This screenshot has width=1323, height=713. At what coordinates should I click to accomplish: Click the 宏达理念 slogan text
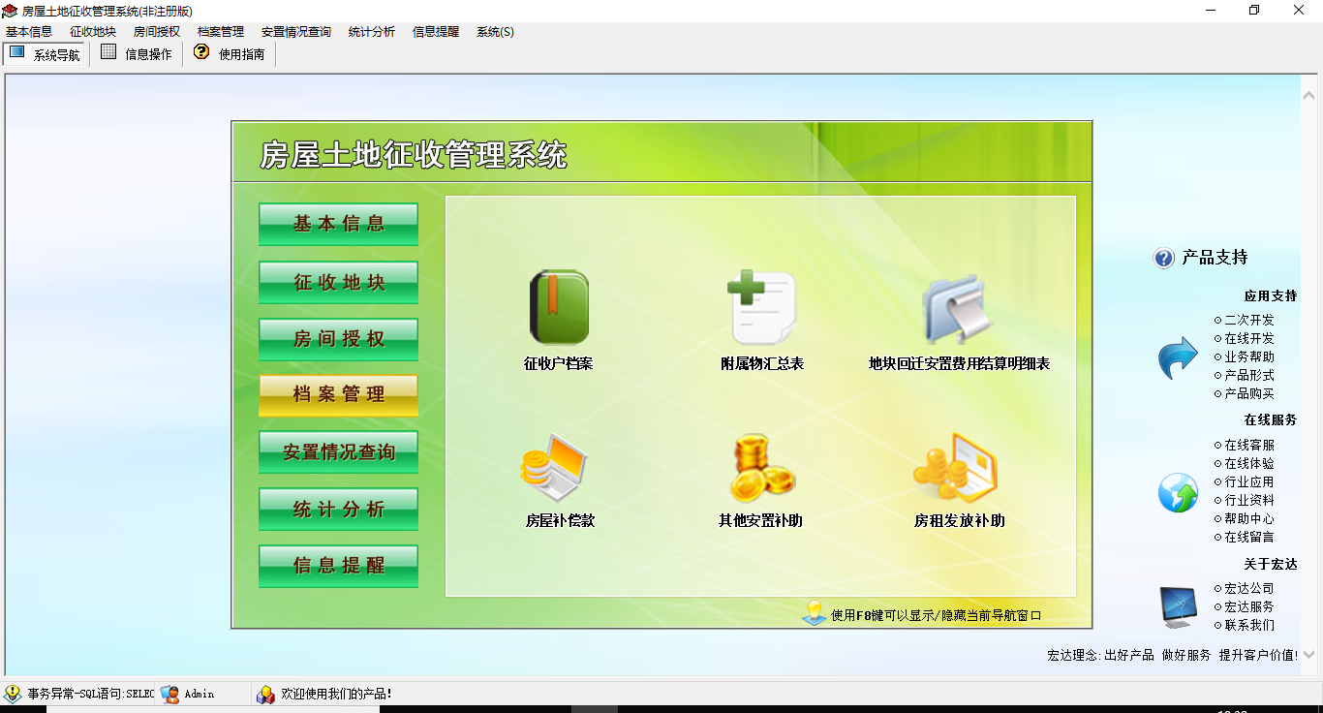(1173, 655)
